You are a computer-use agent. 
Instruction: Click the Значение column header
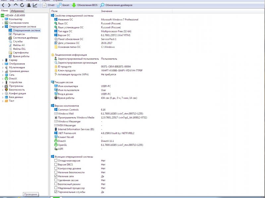[136, 11]
